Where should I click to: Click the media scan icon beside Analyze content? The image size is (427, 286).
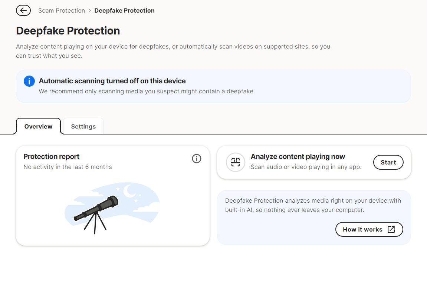236,162
